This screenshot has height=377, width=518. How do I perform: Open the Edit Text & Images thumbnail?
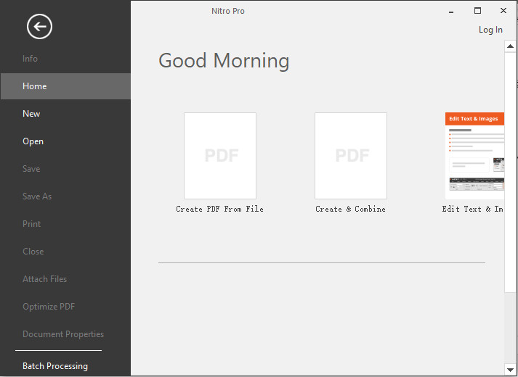[x=474, y=156]
